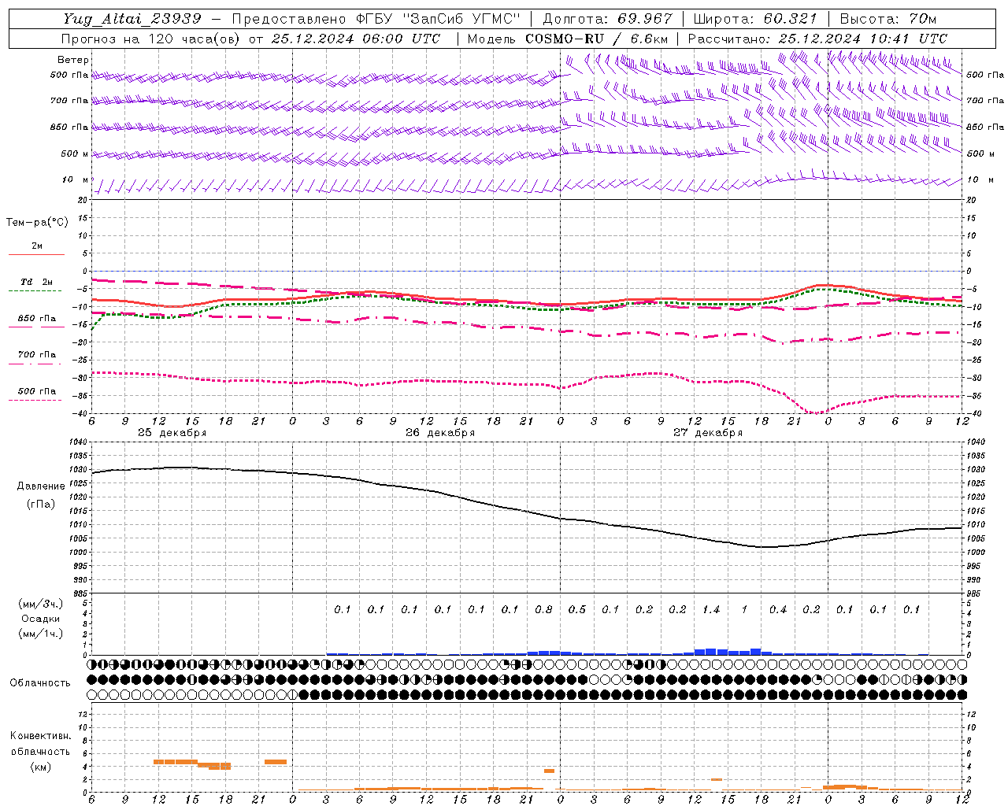1008x806 pixels.
Task: Click the Прогноз на 120 часа(ов) text
Action: (x=152, y=39)
